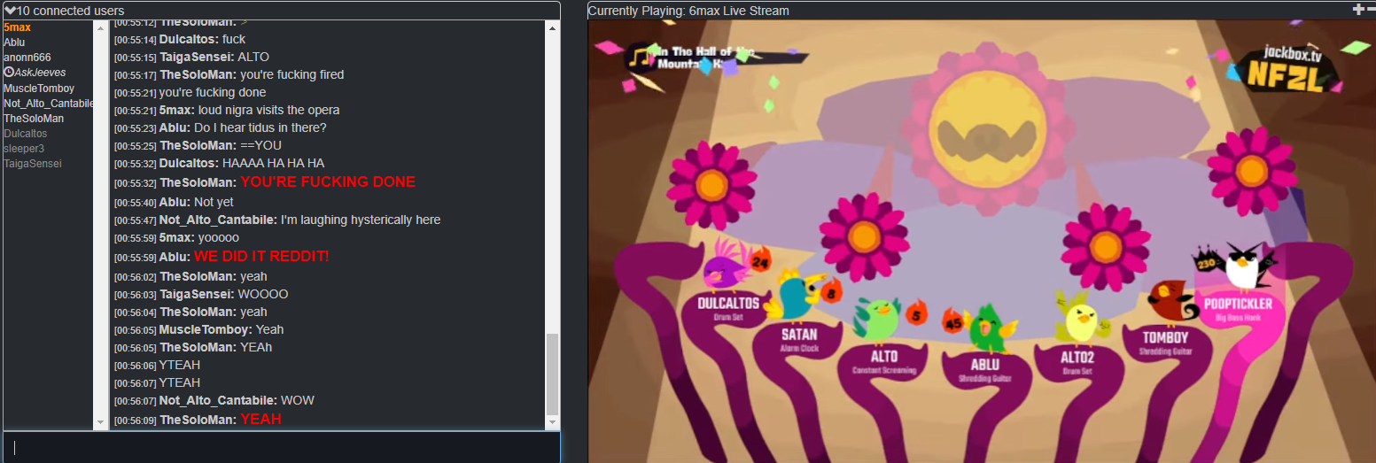The image size is (1376, 463).
Task: Select user MuscleTomboy in the user list
Action: 39,89
